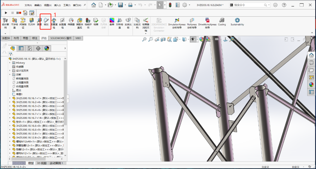Switch to the SOLIDWORKS 插件 tab
Image resolution: width=316 pixels, height=169 pixels.
61,38
